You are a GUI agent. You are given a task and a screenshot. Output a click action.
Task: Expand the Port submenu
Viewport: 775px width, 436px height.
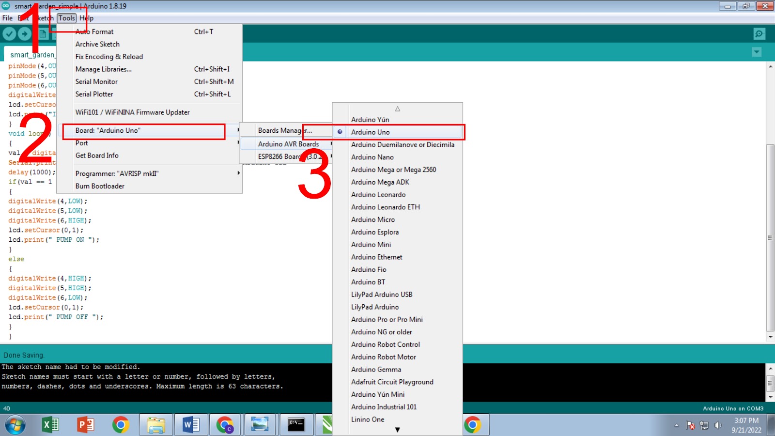coord(150,143)
